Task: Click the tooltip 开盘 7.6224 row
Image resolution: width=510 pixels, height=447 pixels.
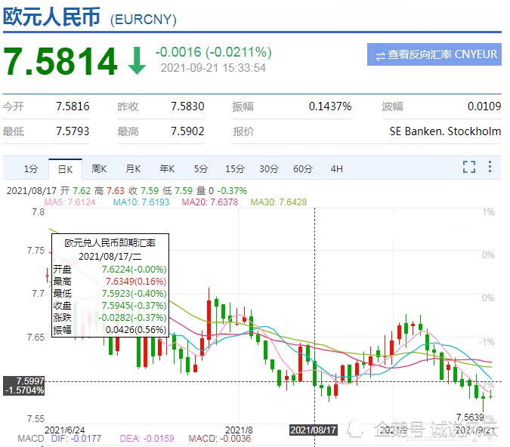Action: coord(110,270)
